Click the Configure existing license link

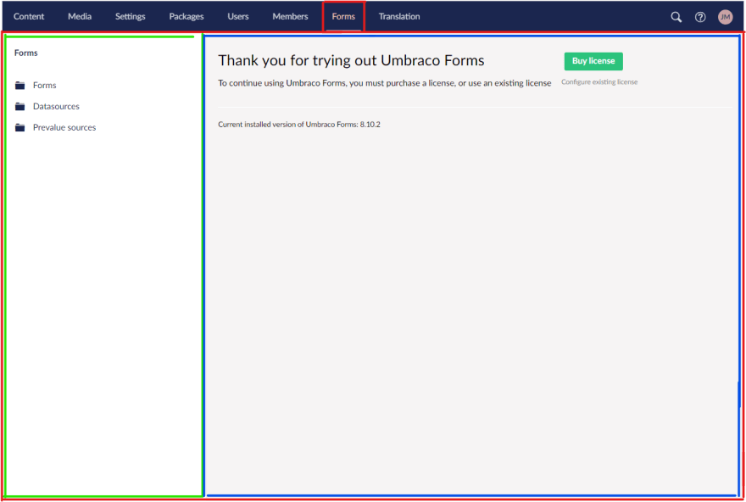click(x=599, y=82)
